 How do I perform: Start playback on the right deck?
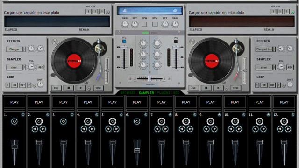coord(218,88)
